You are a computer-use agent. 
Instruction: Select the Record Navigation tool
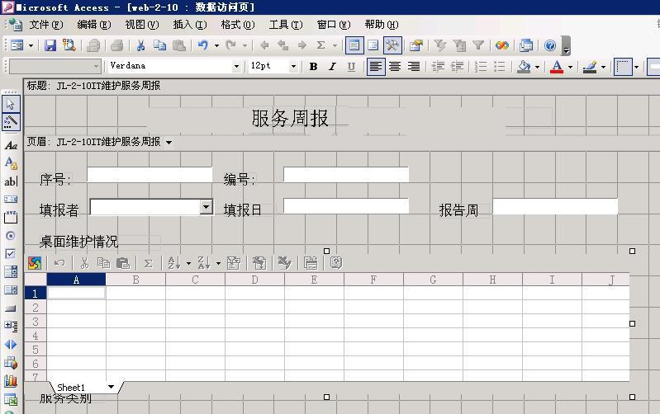tap(11, 345)
